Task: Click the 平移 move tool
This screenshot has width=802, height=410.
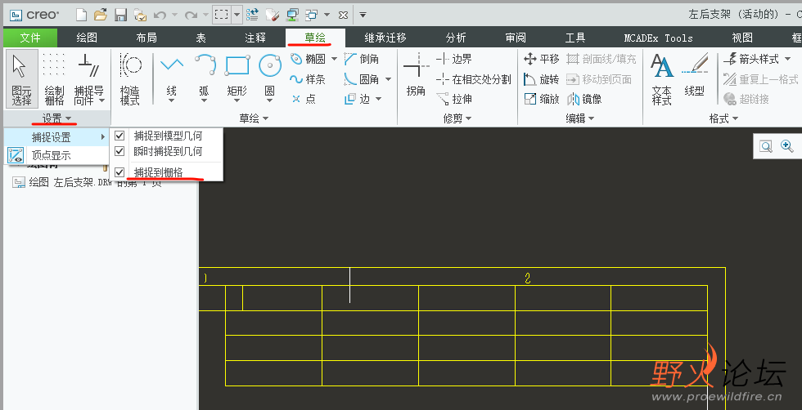Action: click(542, 60)
